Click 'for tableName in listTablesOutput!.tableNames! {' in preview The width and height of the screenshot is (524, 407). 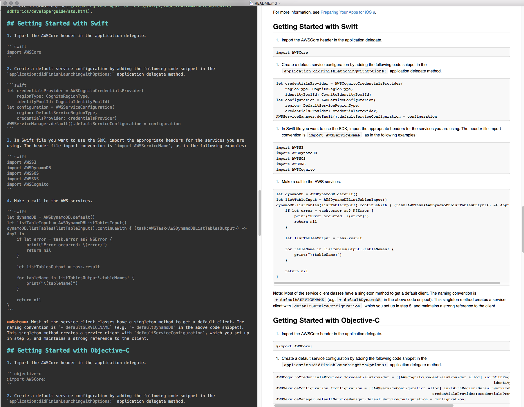coord(339,249)
